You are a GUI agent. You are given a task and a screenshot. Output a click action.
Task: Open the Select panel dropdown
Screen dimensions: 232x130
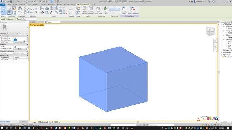[x=3, y=16]
